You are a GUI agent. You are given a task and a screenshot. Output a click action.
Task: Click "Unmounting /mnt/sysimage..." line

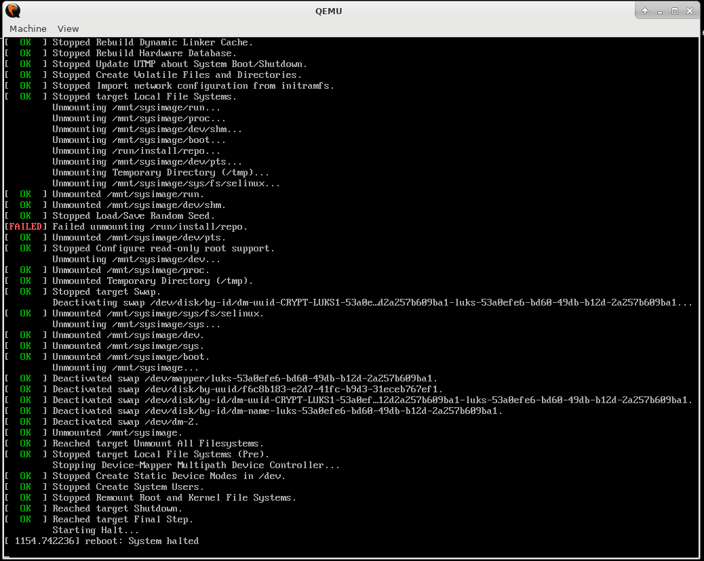pyautogui.click(x=125, y=368)
